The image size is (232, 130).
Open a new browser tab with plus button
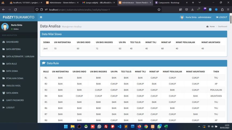point(193,3)
